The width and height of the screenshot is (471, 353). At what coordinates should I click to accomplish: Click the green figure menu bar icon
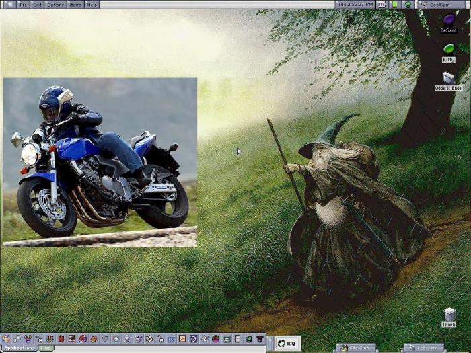pos(408,4)
